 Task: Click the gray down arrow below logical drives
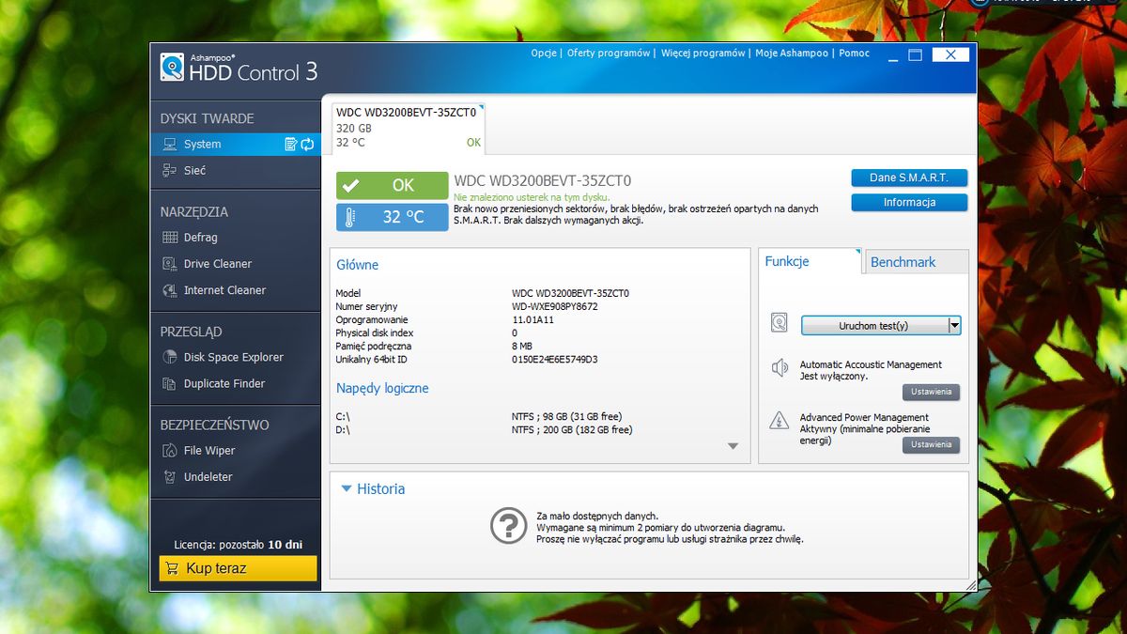733,446
